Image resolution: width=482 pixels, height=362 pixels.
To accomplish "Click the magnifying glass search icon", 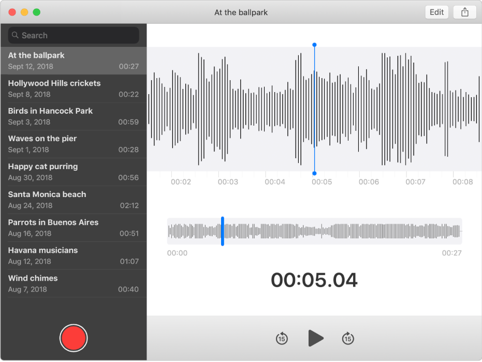I will click(16, 36).
